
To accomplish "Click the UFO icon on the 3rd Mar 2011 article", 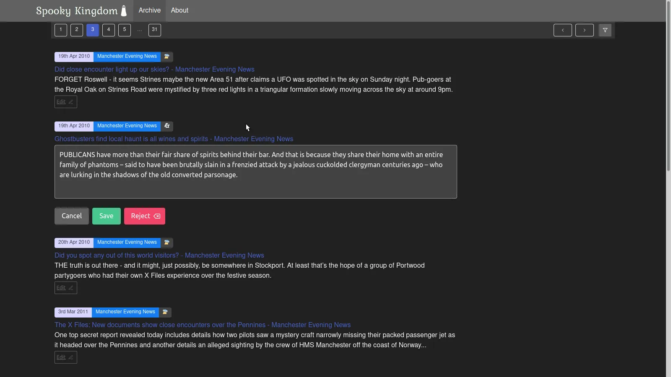I will pyautogui.click(x=165, y=312).
